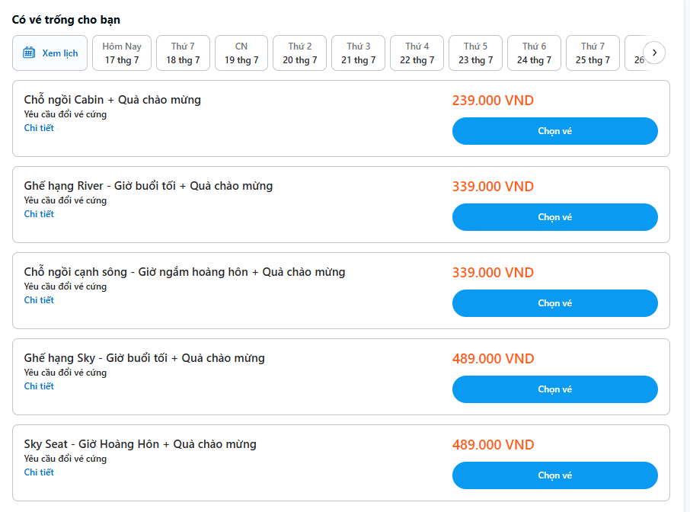Select Thứ 2 20 thg 7 date
This screenshot has height=512, width=690.
[x=299, y=53]
